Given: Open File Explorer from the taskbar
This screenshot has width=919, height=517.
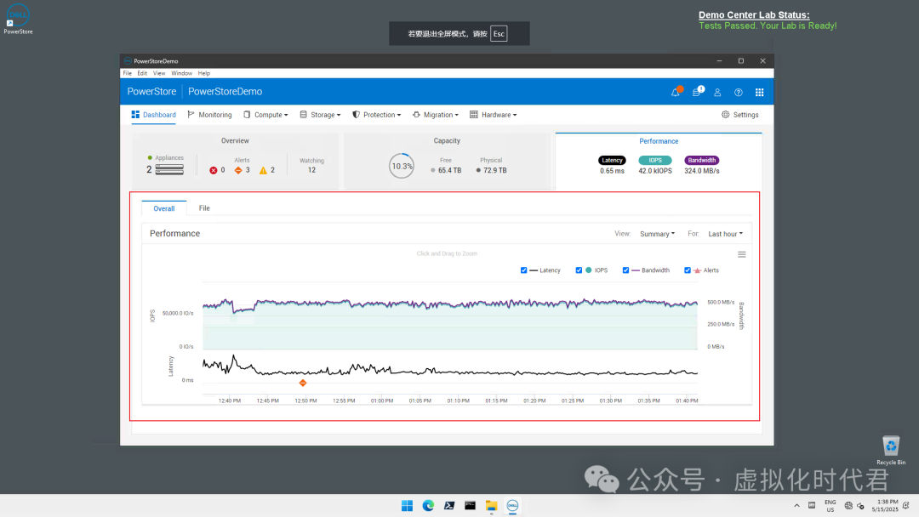Looking at the screenshot, I should [491, 505].
